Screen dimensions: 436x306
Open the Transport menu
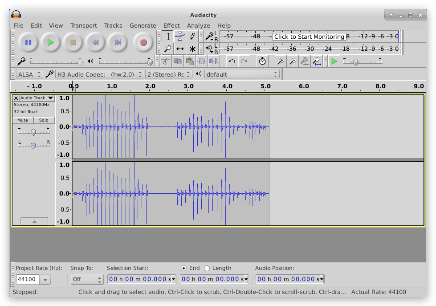[83, 25]
